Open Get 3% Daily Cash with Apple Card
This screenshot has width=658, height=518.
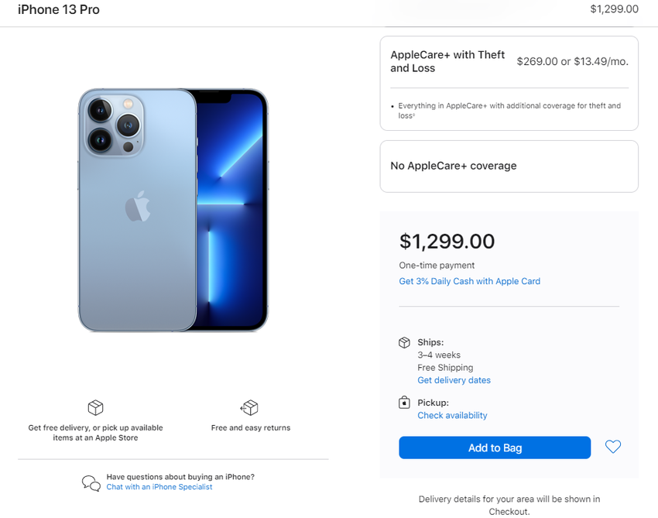(469, 281)
